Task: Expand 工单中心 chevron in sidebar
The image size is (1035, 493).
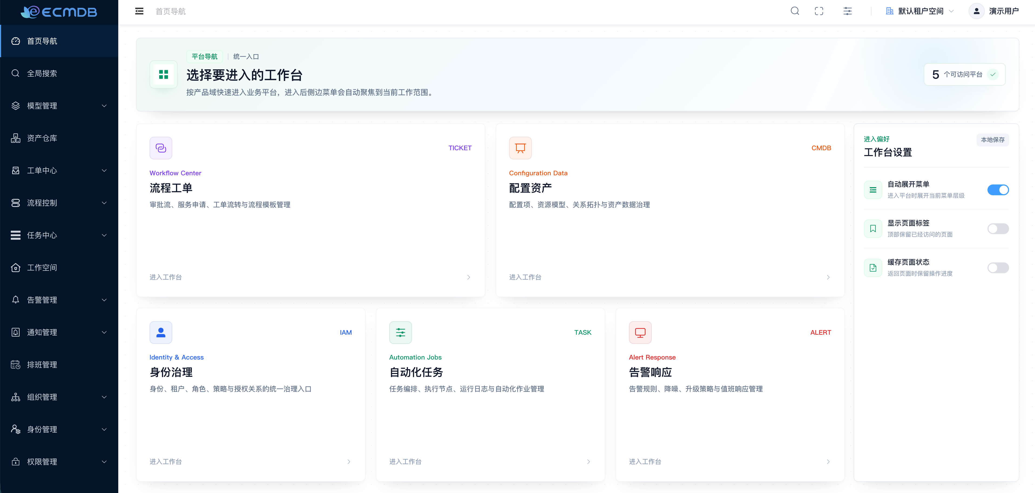Action: coord(104,171)
